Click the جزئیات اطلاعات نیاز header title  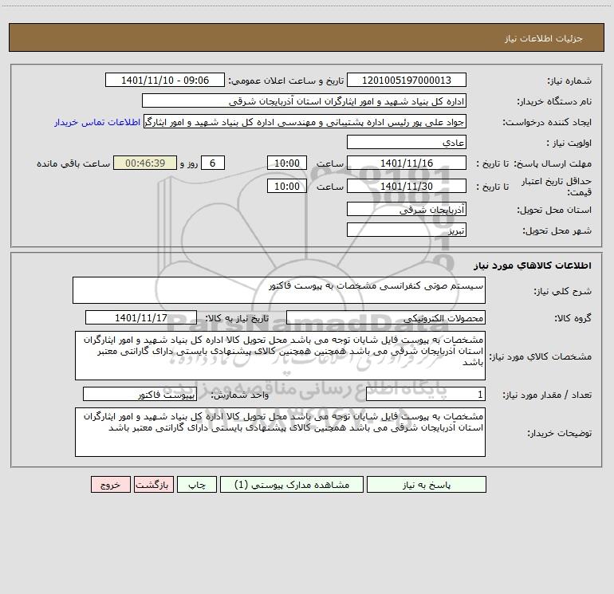pyautogui.click(x=544, y=38)
